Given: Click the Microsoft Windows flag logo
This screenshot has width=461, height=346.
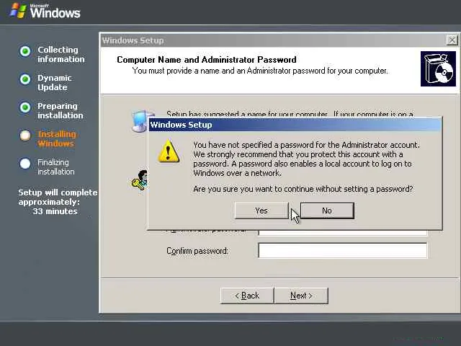Looking at the screenshot, I should [x=18, y=11].
